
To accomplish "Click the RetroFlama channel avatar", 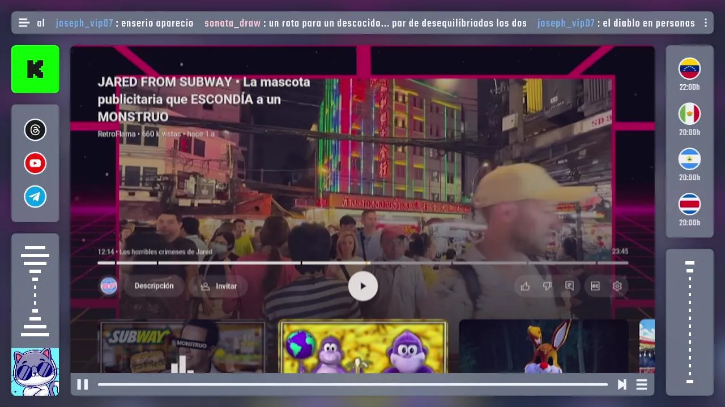I will click(x=109, y=286).
